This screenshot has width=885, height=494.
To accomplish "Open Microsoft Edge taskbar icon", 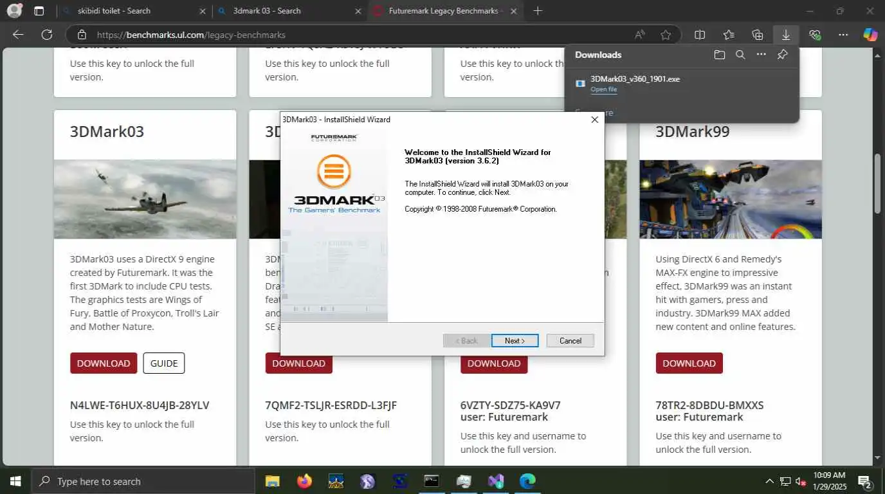I will (527, 481).
